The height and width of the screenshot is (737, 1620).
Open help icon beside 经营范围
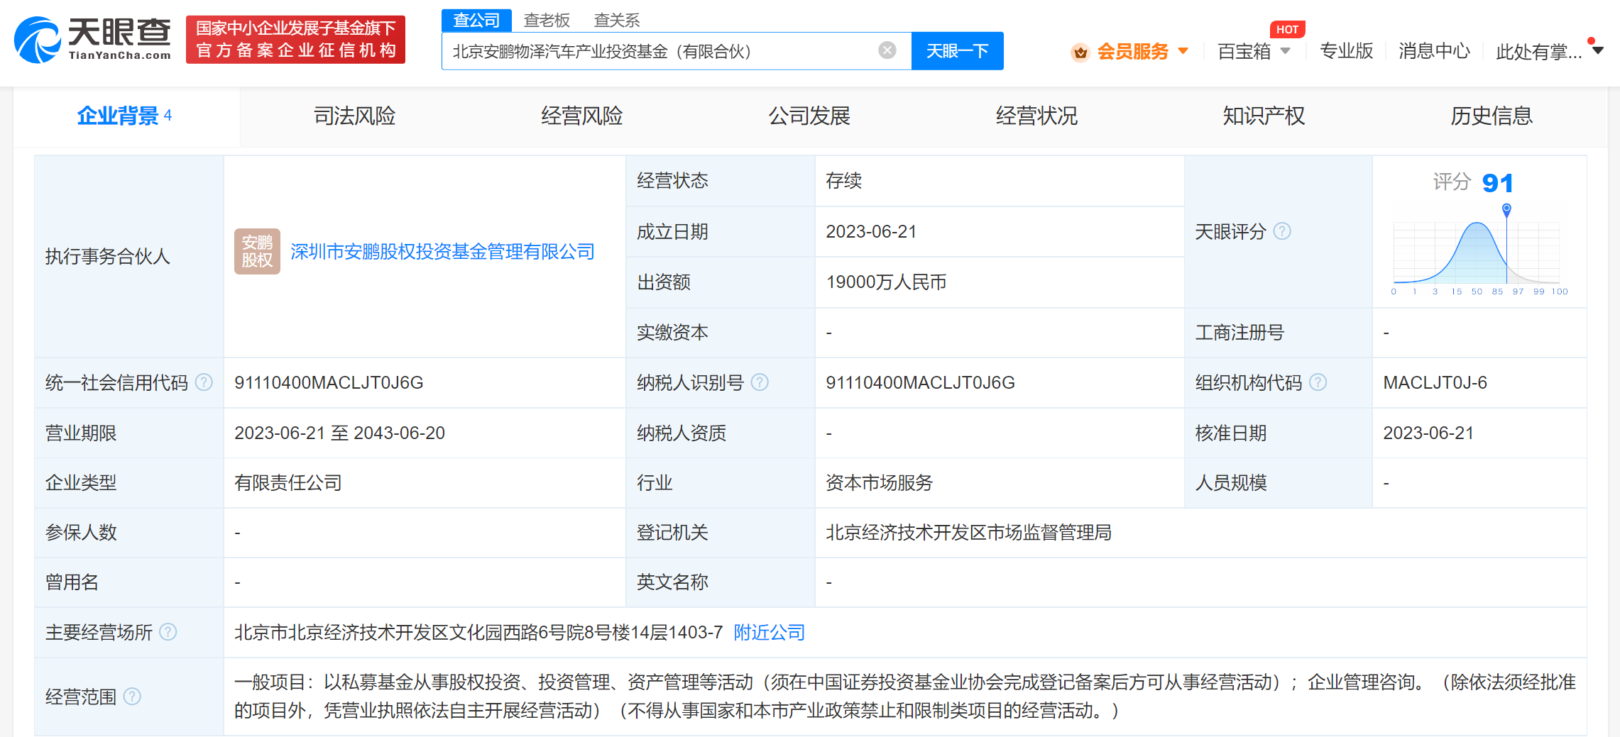pyautogui.click(x=132, y=697)
